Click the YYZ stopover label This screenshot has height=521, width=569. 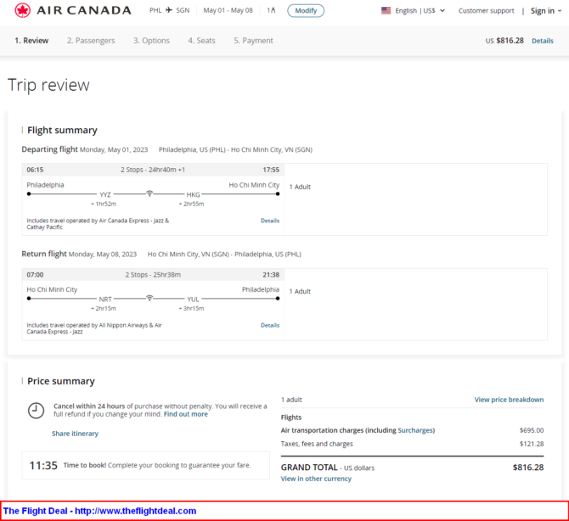(x=105, y=194)
